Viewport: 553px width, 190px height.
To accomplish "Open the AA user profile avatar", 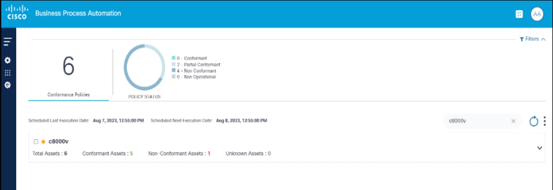I will point(537,14).
